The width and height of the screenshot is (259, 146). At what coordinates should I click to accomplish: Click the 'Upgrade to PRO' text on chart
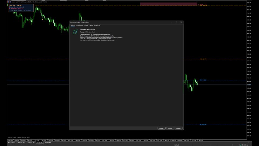click(19, 137)
